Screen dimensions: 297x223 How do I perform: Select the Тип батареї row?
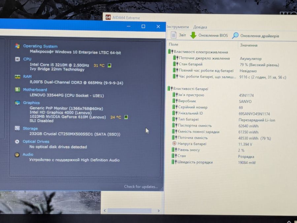pyautogui.click(x=224, y=120)
